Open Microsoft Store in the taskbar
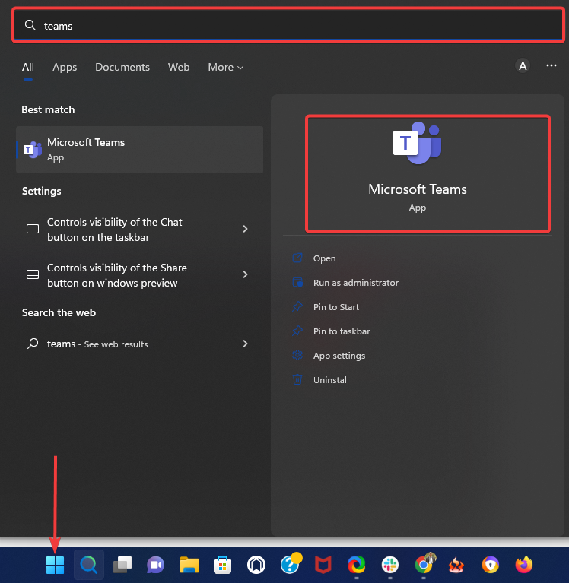This screenshot has height=583, width=569. pos(223,565)
